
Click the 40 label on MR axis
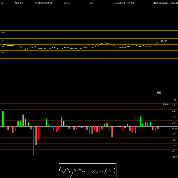click(x=174, y=117)
